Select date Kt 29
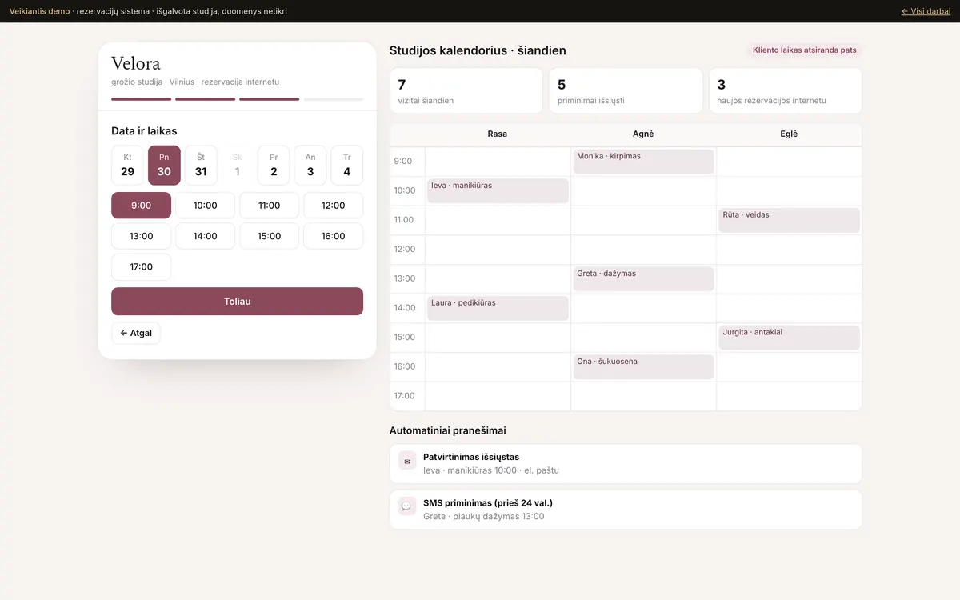This screenshot has height=600, width=960. click(x=127, y=166)
